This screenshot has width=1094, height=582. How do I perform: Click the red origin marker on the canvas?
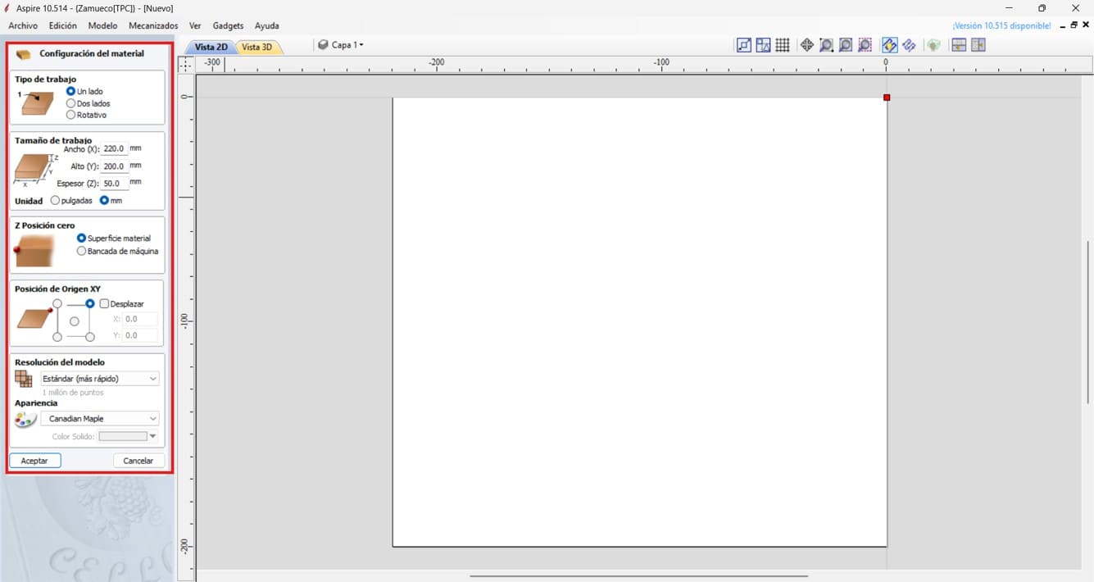coord(887,98)
